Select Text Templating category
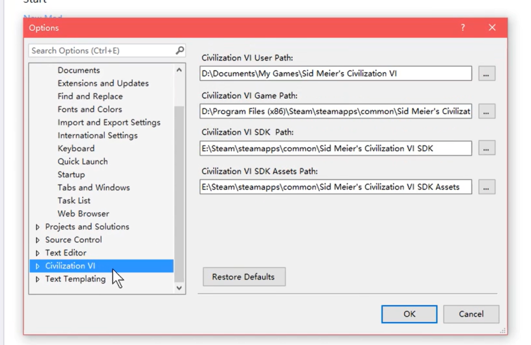This screenshot has height=345, width=531. [x=75, y=279]
